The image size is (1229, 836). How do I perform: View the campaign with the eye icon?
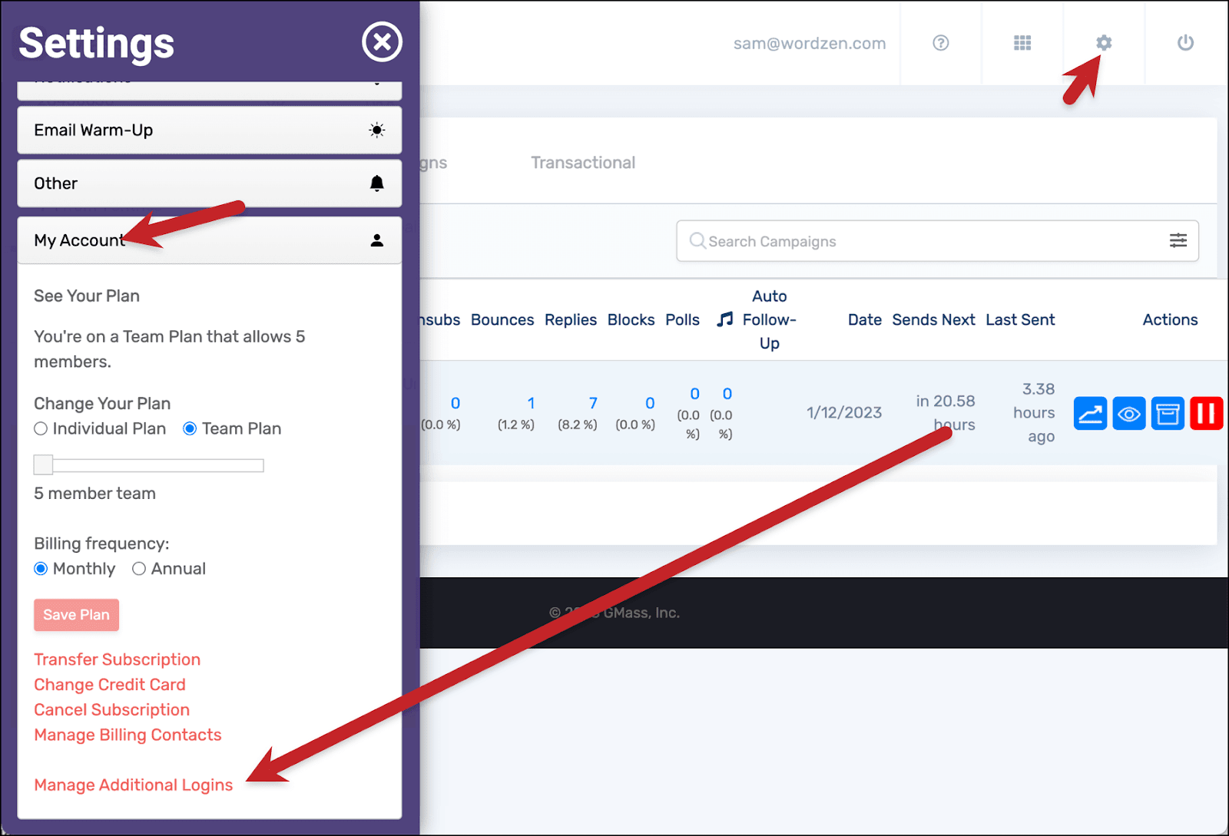(x=1129, y=414)
